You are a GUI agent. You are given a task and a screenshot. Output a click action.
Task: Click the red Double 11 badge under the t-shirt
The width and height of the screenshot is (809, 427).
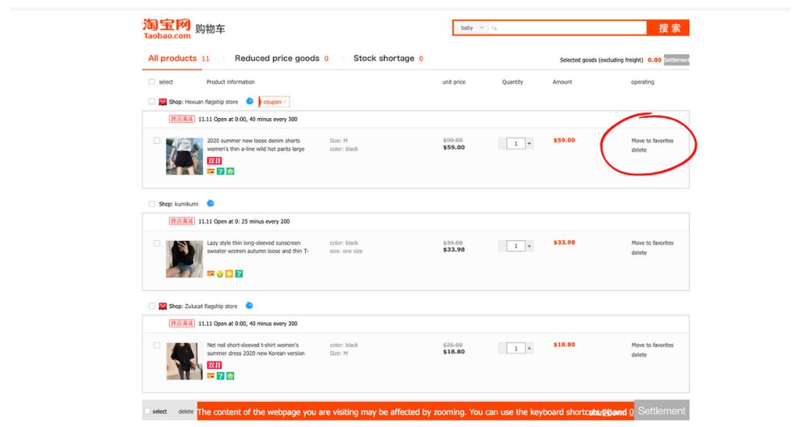pos(214,365)
